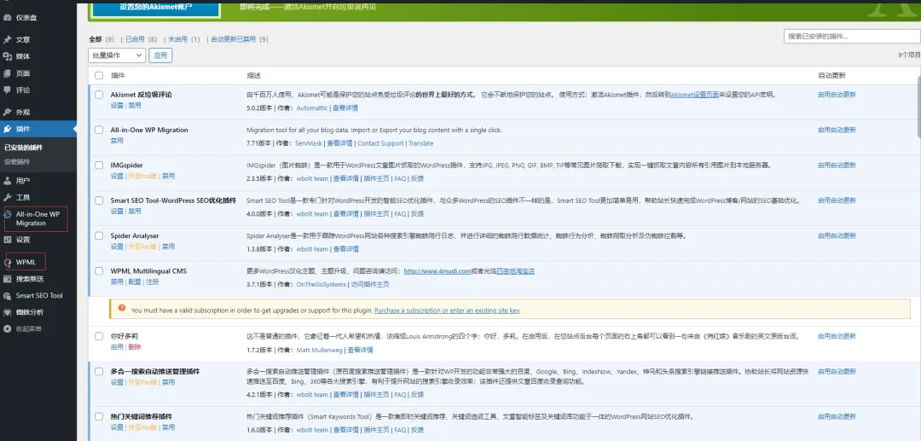The image size is (921, 441).
Task: Click the 应用 apply button
Action: [x=160, y=55]
